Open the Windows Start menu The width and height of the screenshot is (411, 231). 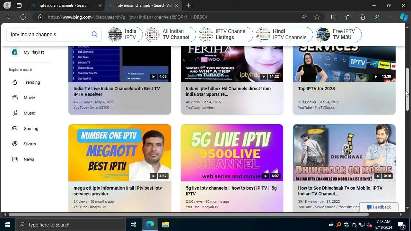coord(8,225)
